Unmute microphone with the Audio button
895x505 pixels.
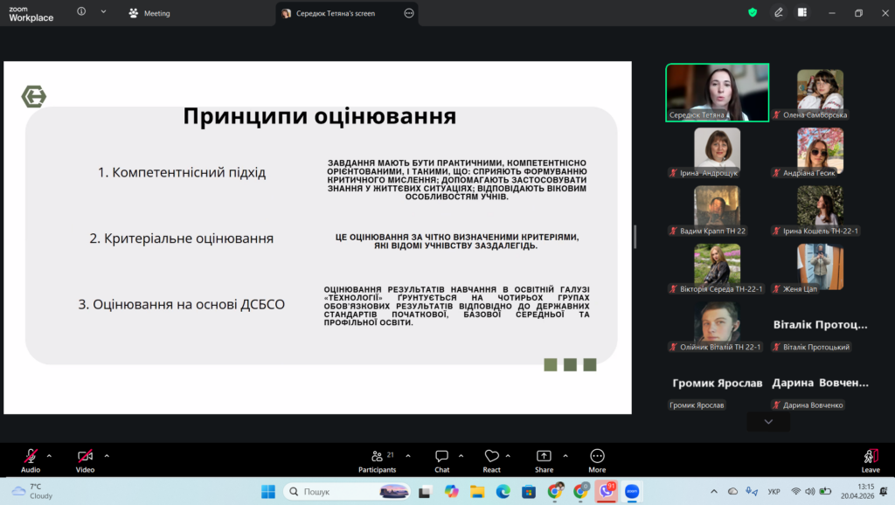coord(31,457)
